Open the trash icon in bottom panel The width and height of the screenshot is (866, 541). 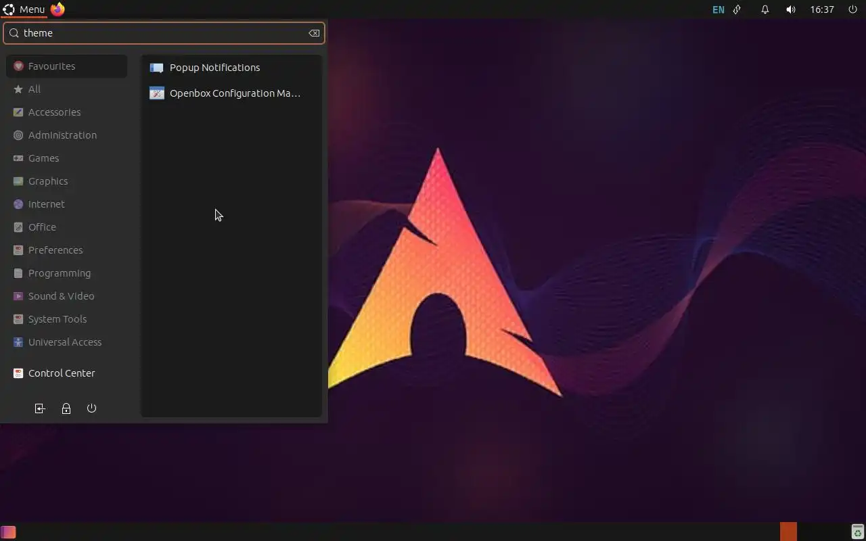pos(858,532)
